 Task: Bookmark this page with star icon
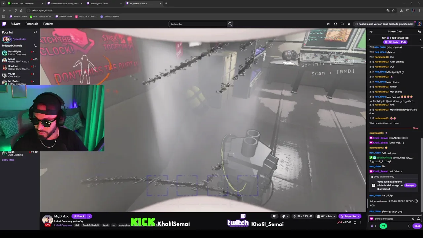pos(393,10)
